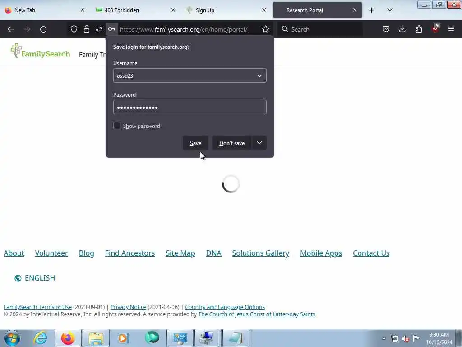Open the Extensions puzzle icon
This screenshot has width=462, height=347.
point(419,29)
